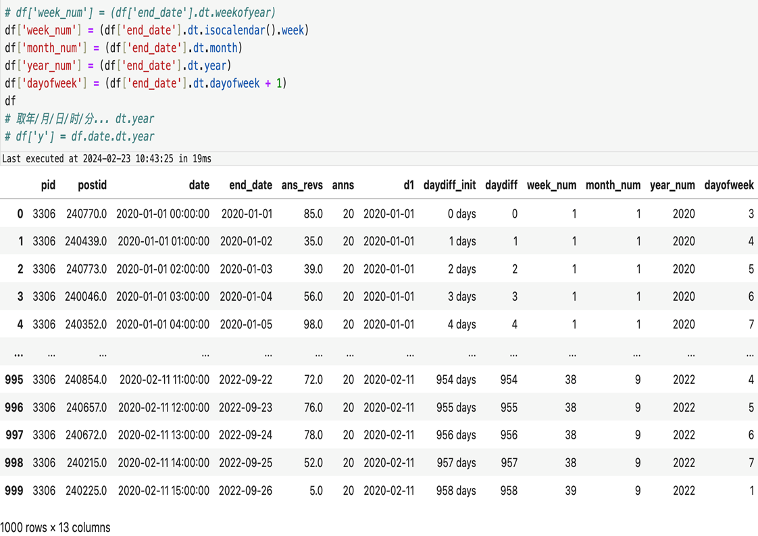This screenshot has height=536, width=758.
Task: Place cursor in df['dayofweek'] code line
Action: coord(145,84)
